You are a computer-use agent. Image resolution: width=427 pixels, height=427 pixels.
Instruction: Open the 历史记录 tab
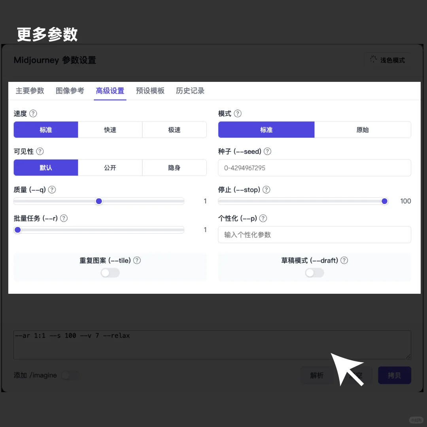click(x=190, y=91)
